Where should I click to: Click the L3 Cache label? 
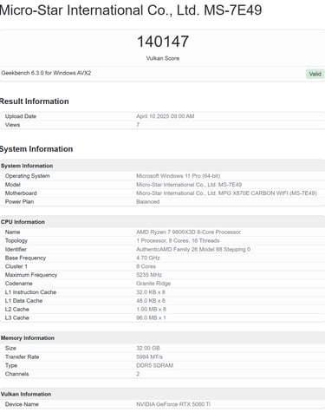click(17, 317)
